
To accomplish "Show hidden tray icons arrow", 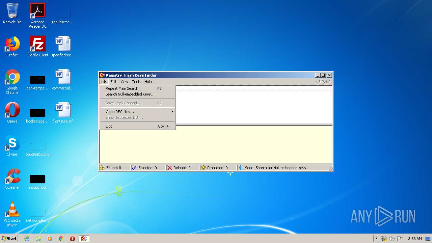I will (x=376, y=238).
